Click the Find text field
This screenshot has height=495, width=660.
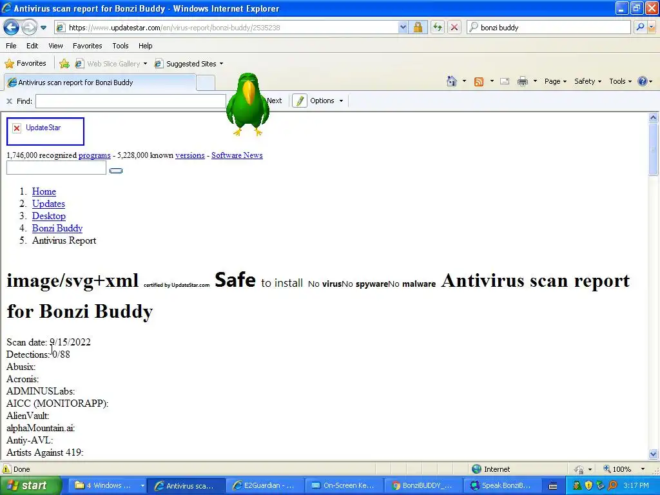[131, 101]
